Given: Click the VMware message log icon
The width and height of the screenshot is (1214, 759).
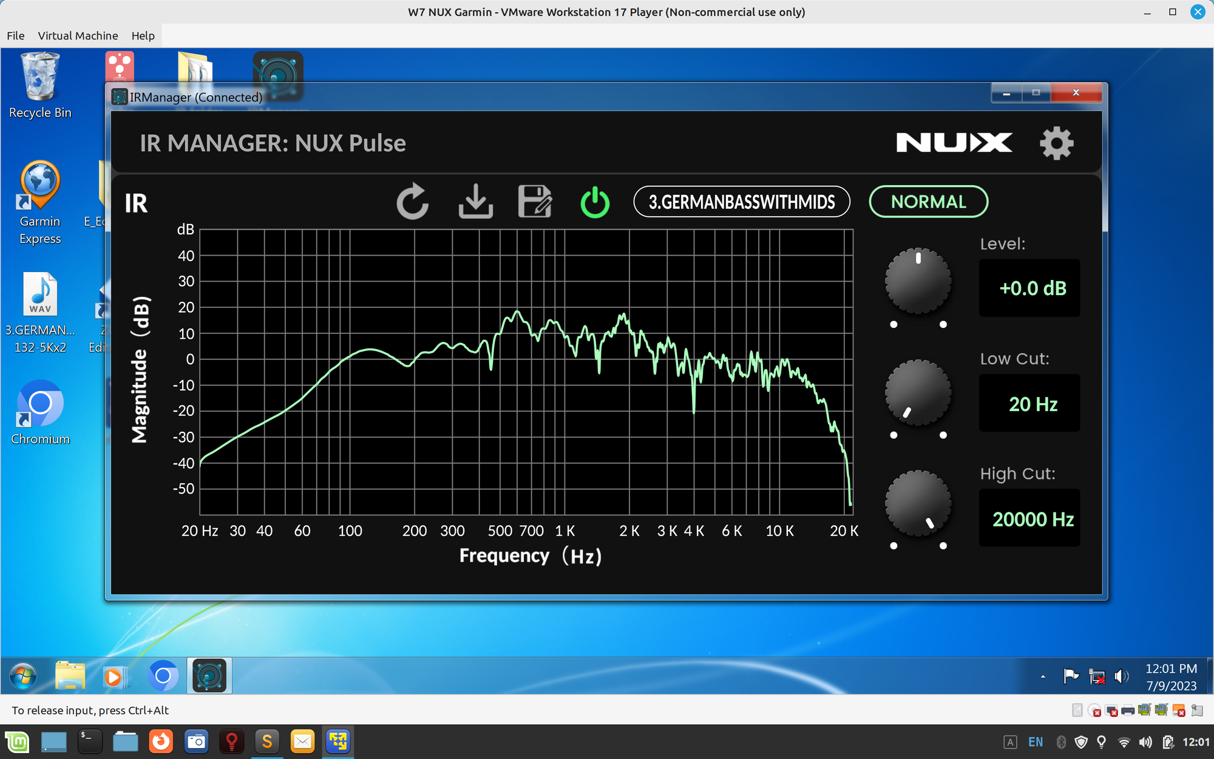Looking at the screenshot, I should (x=1197, y=710).
